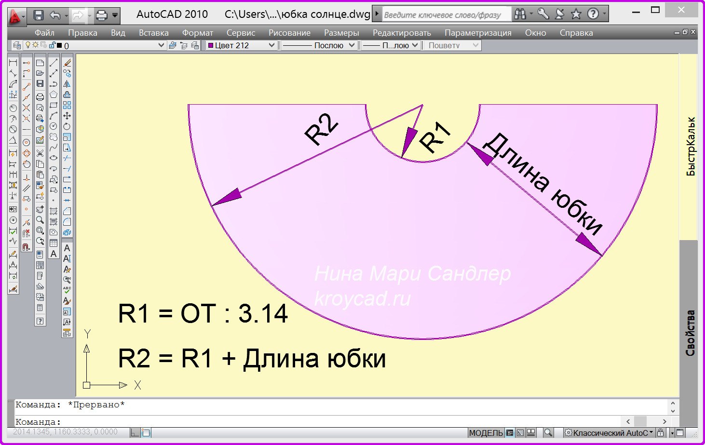Screen dimensions: 705x445
Task: Click the Plot printer icon in title bar
Action: [x=101, y=15]
